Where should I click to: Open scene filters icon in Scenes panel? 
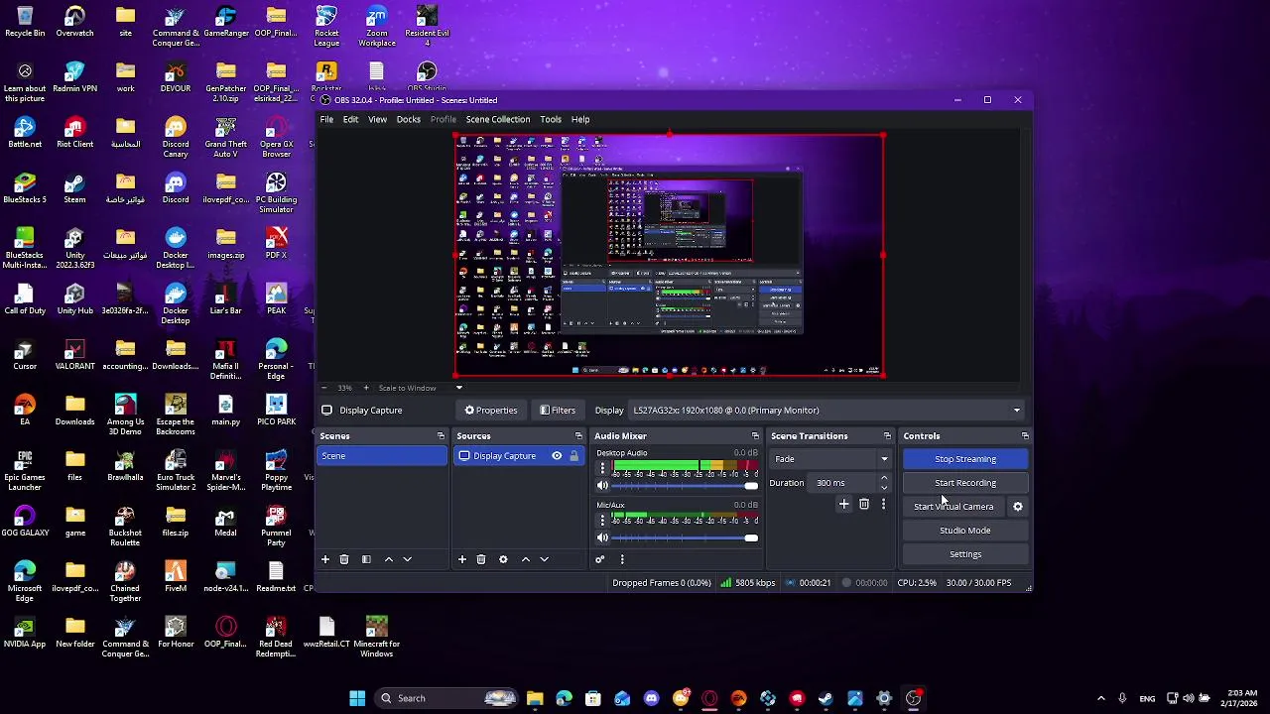pos(366,559)
